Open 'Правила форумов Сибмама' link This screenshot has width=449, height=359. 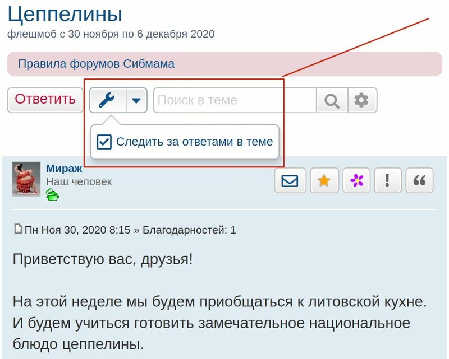click(x=96, y=64)
